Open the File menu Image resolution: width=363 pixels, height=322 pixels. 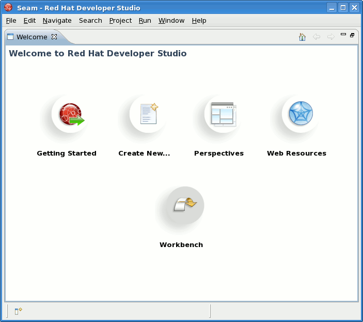coord(11,21)
